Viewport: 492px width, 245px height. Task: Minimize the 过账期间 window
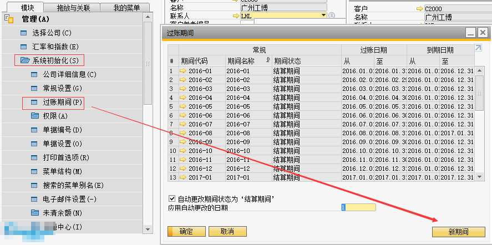coord(471,32)
